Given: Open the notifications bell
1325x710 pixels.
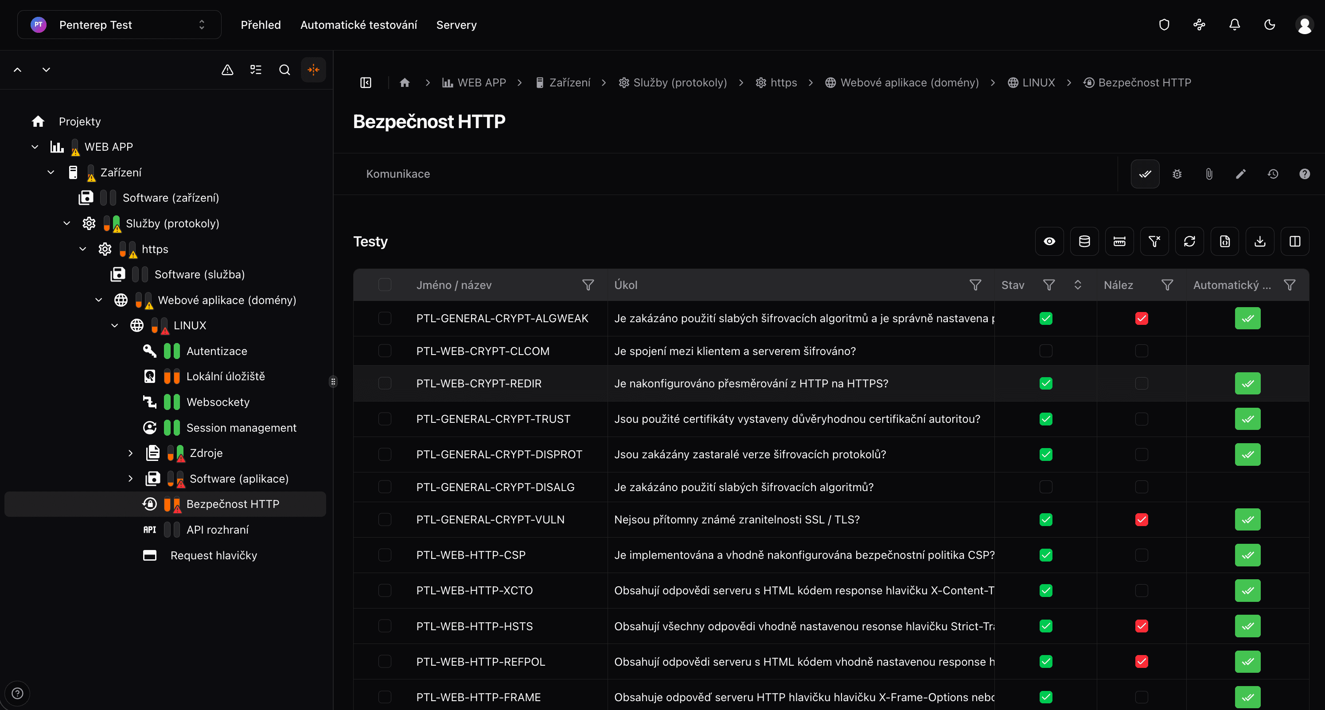Looking at the screenshot, I should tap(1235, 25).
